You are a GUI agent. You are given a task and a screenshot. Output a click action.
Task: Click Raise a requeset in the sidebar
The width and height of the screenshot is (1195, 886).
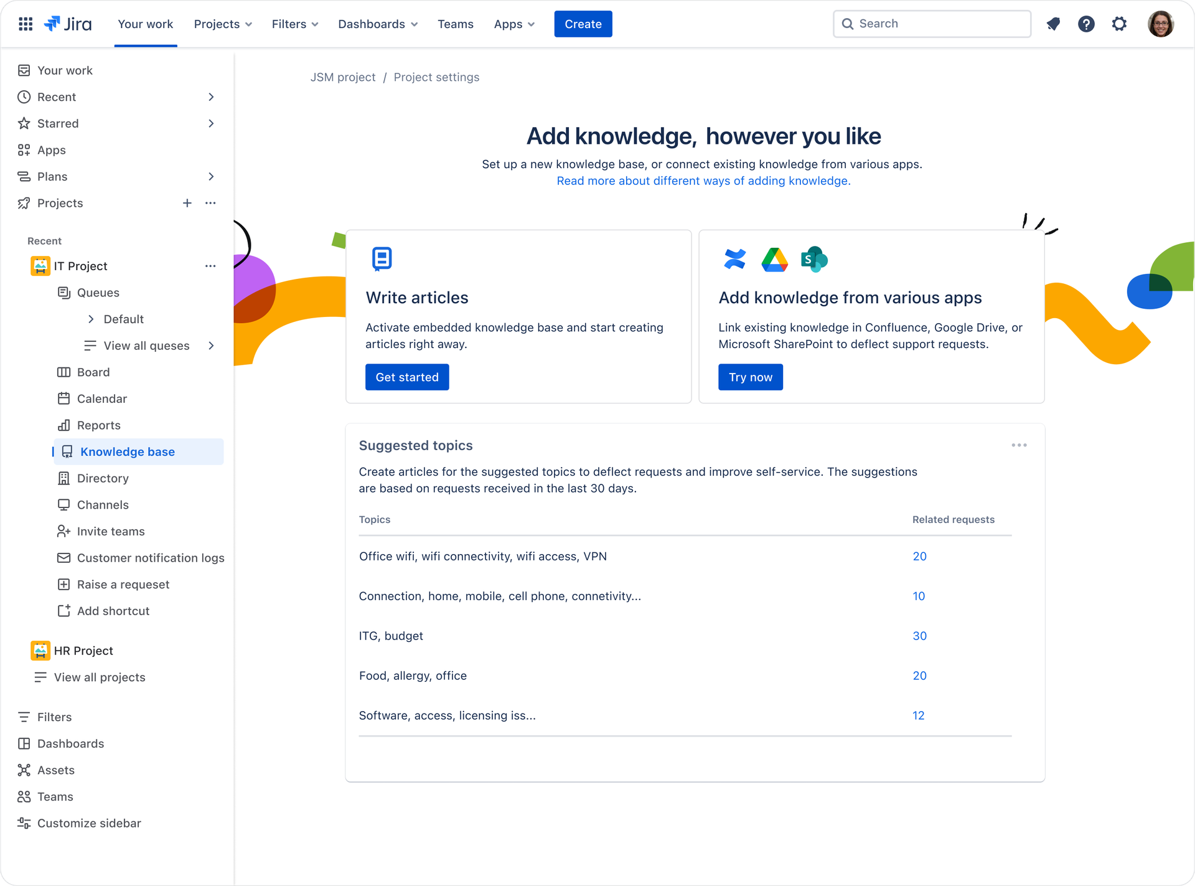point(113,585)
